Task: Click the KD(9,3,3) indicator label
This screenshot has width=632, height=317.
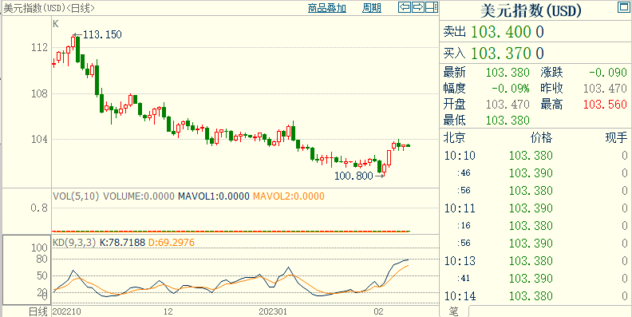Action: coord(74,243)
